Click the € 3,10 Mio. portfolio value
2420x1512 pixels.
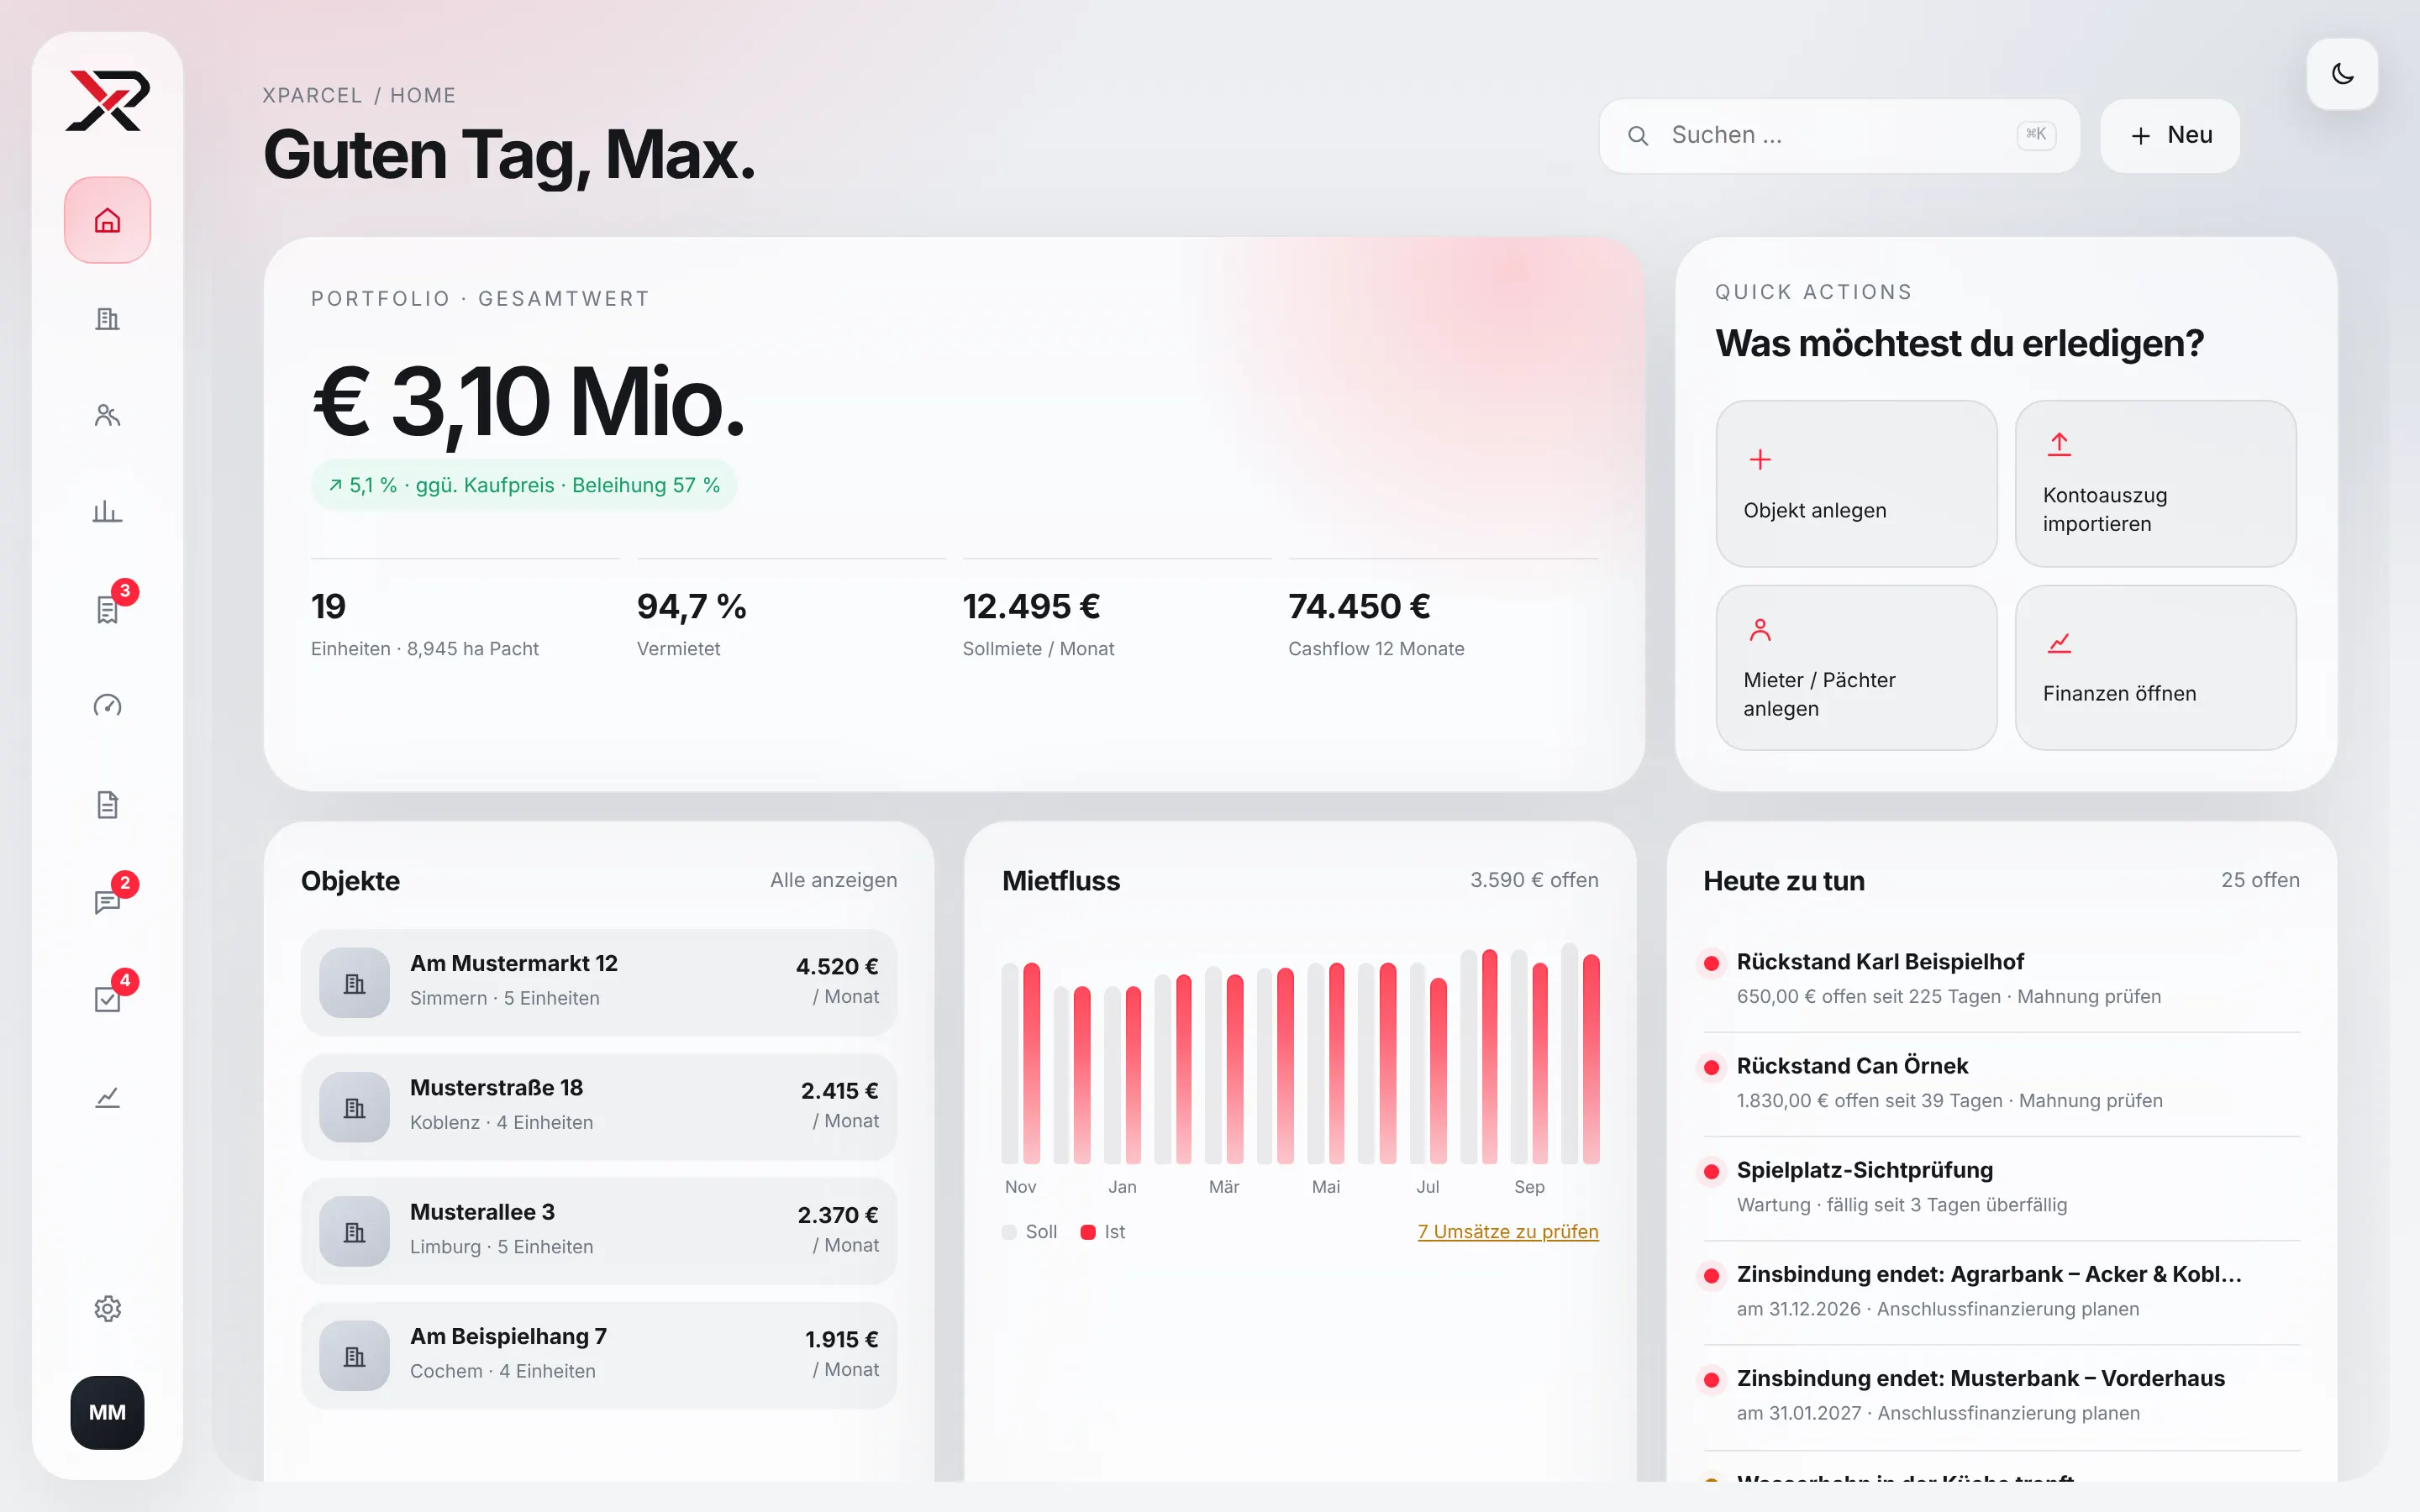[529, 402]
